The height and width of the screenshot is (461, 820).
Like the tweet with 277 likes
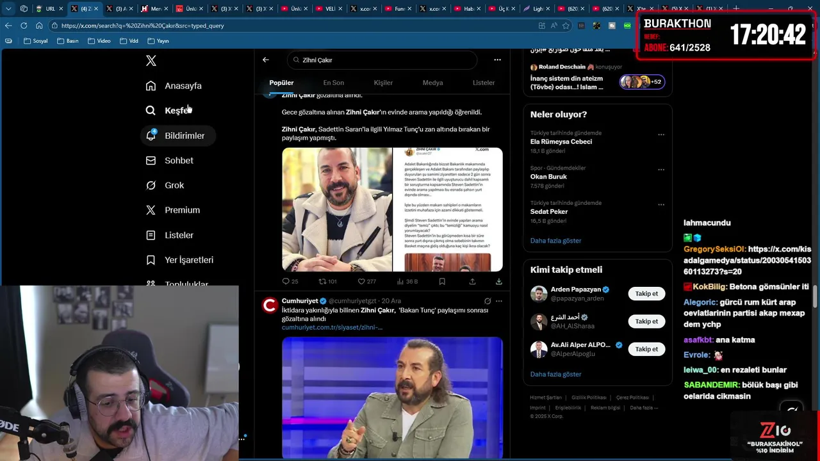(366, 281)
